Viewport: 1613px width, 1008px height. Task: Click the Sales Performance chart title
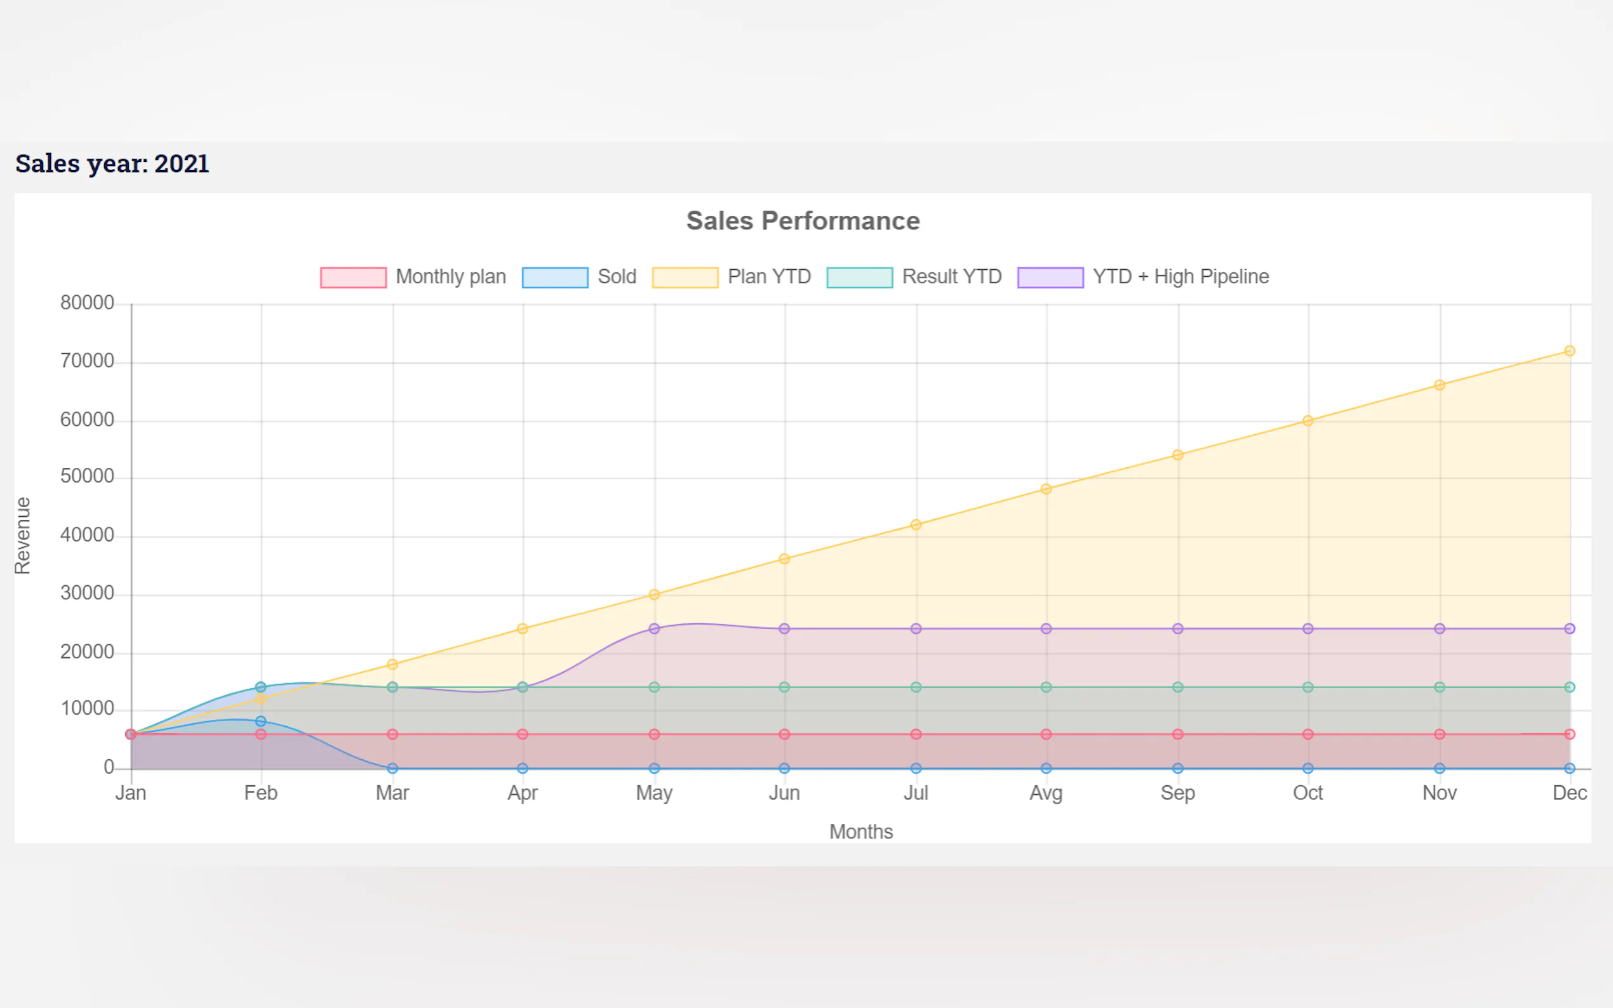tap(803, 221)
